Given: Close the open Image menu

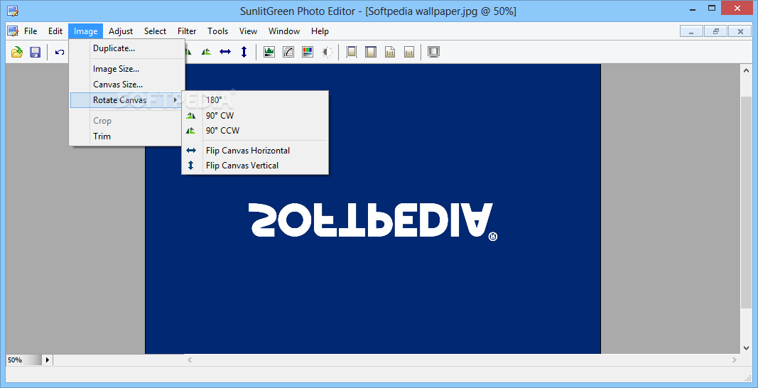Looking at the screenshot, I should 85,31.
